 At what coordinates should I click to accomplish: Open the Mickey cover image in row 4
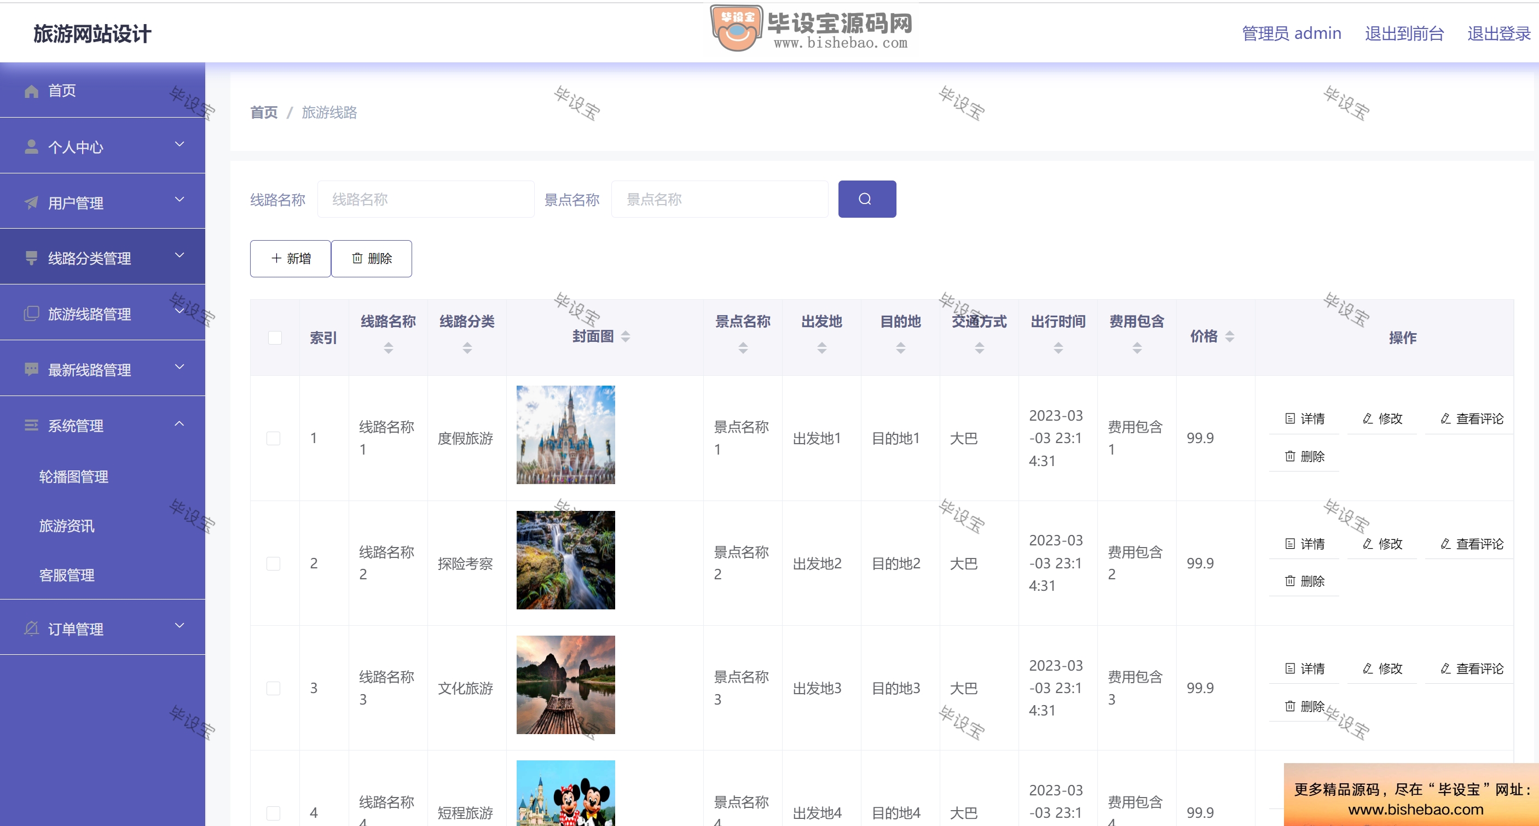click(x=566, y=793)
